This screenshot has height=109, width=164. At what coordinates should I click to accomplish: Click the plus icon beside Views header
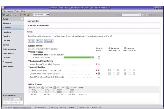[22, 19]
